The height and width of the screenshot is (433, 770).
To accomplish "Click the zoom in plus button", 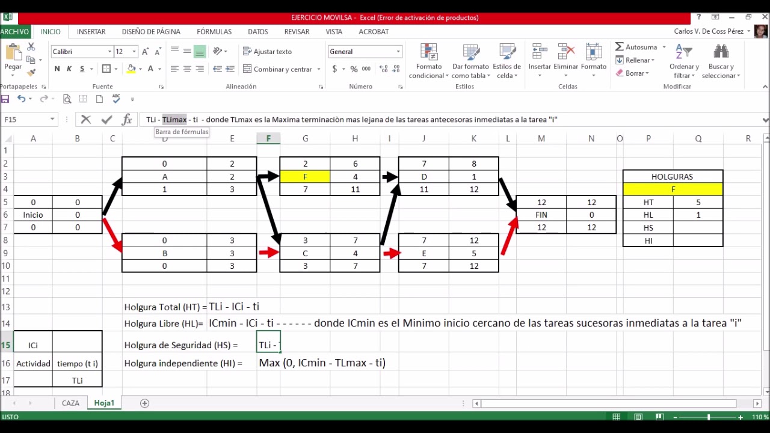I will 741,417.
